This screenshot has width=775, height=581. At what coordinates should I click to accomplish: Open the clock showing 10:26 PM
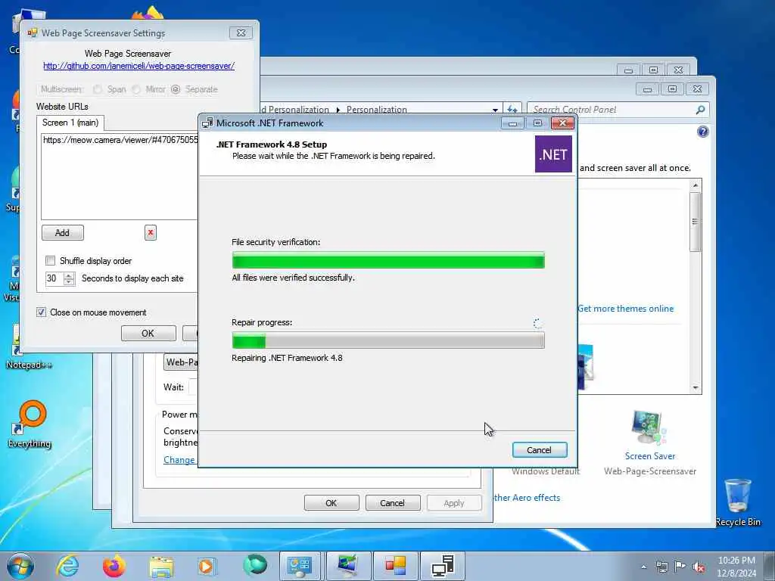point(736,566)
